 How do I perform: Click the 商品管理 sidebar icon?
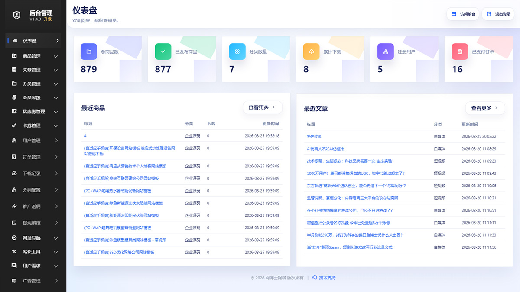pyautogui.click(x=14, y=56)
